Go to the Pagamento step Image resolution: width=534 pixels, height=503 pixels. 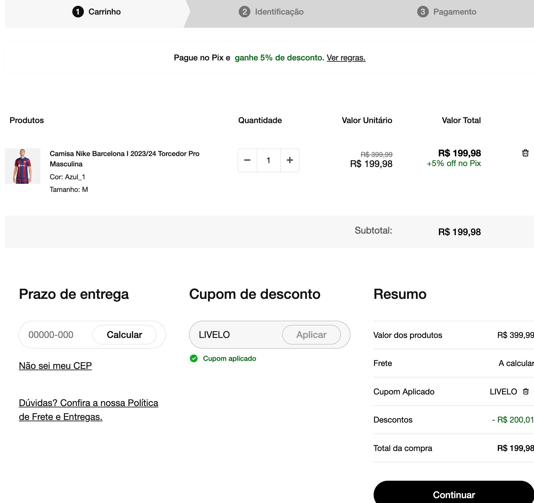pyautogui.click(x=447, y=12)
